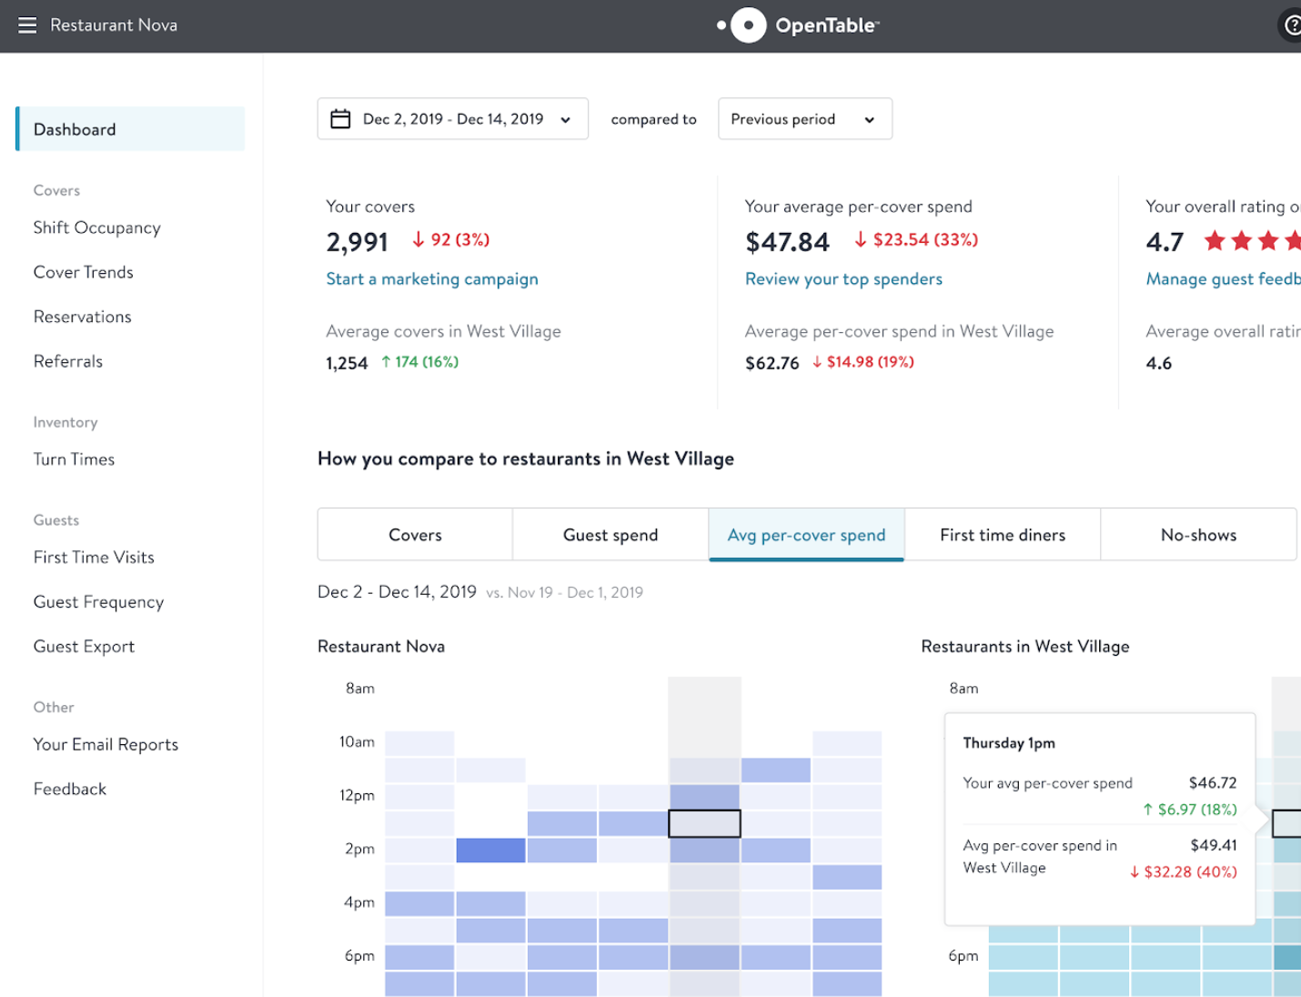Click the 92 (3%) covers decrease indicator

(x=450, y=239)
